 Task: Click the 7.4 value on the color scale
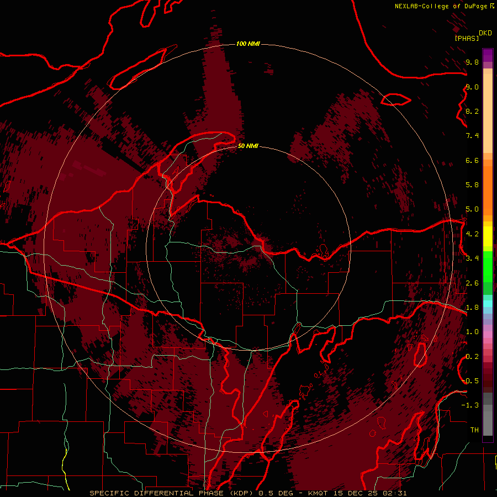[472, 136]
